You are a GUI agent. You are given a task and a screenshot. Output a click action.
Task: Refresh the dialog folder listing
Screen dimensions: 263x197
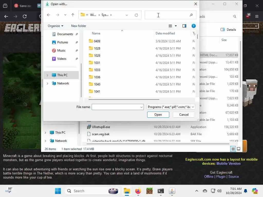click(x=136, y=15)
